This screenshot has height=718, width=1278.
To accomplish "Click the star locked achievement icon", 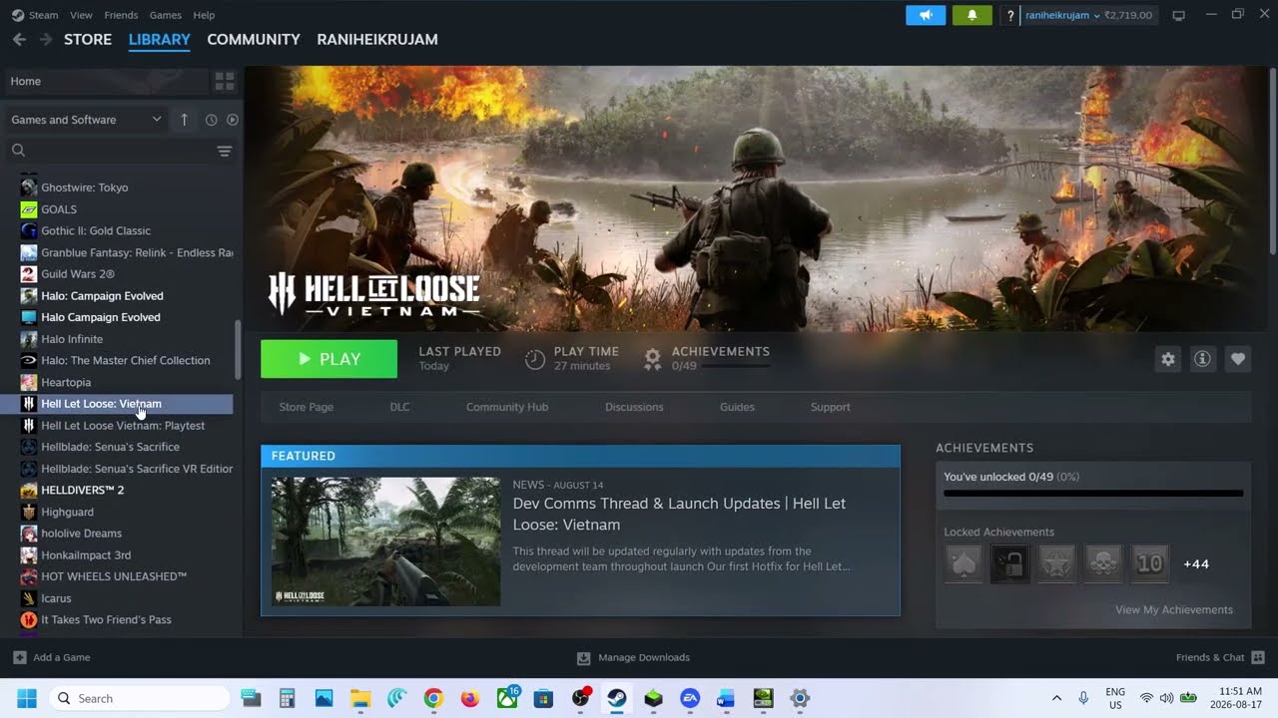I will pos(1056,563).
